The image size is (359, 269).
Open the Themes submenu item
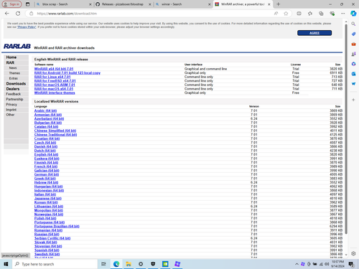[14, 73]
